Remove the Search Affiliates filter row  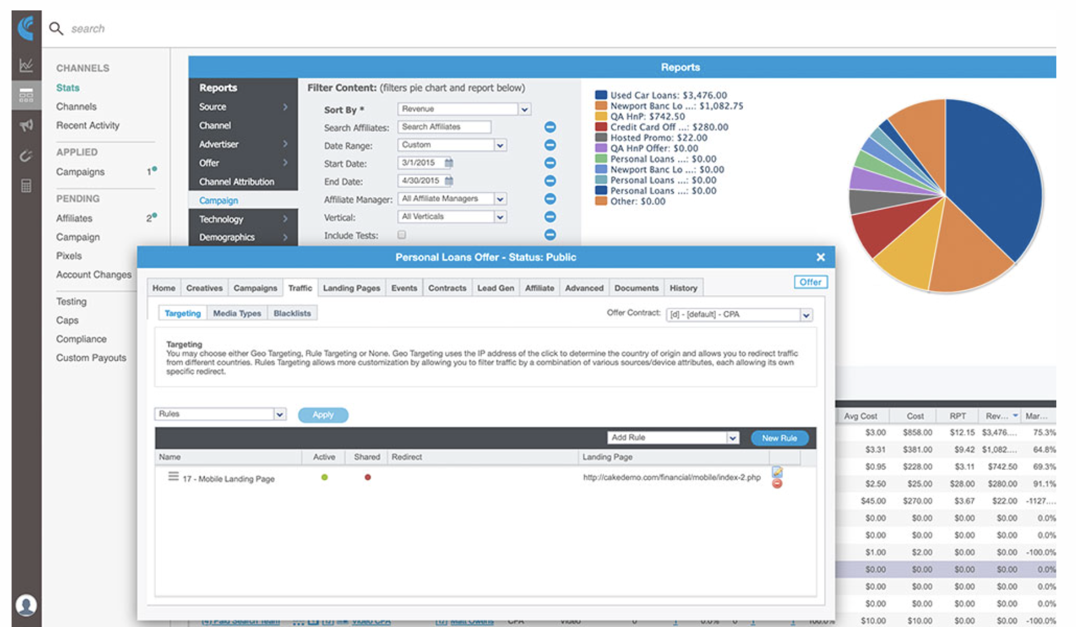[550, 127]
